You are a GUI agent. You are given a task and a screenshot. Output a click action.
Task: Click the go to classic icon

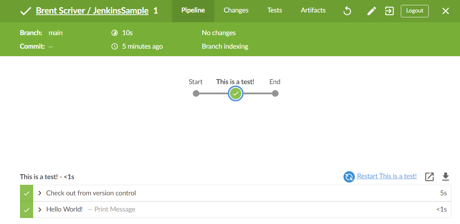point(389,11)
